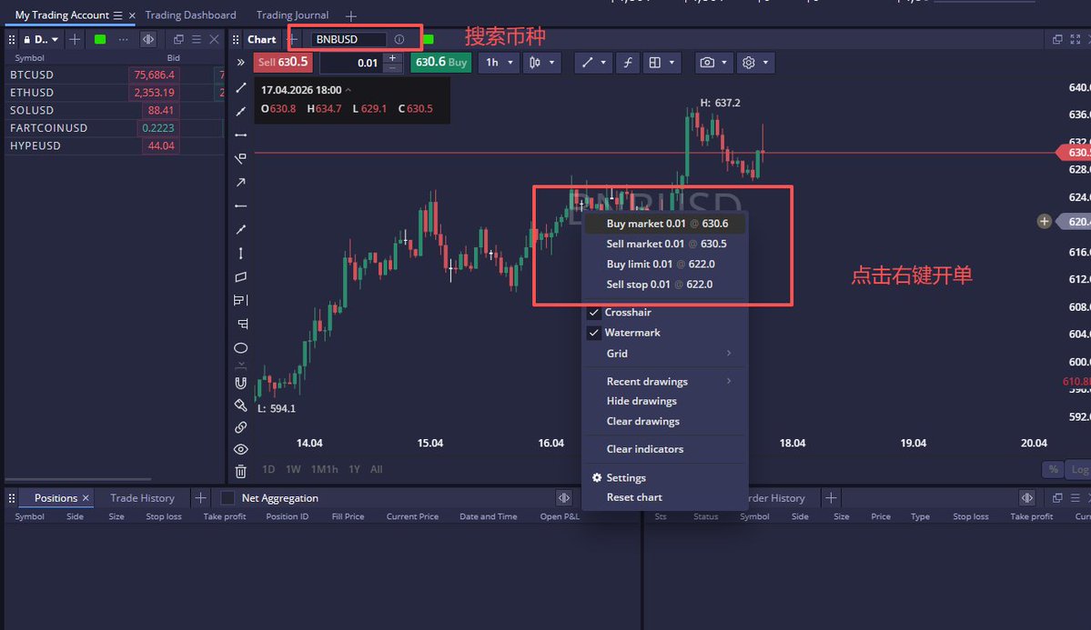Increase order size with plus stepper
Screen dimensions: 1091x630
392,57
